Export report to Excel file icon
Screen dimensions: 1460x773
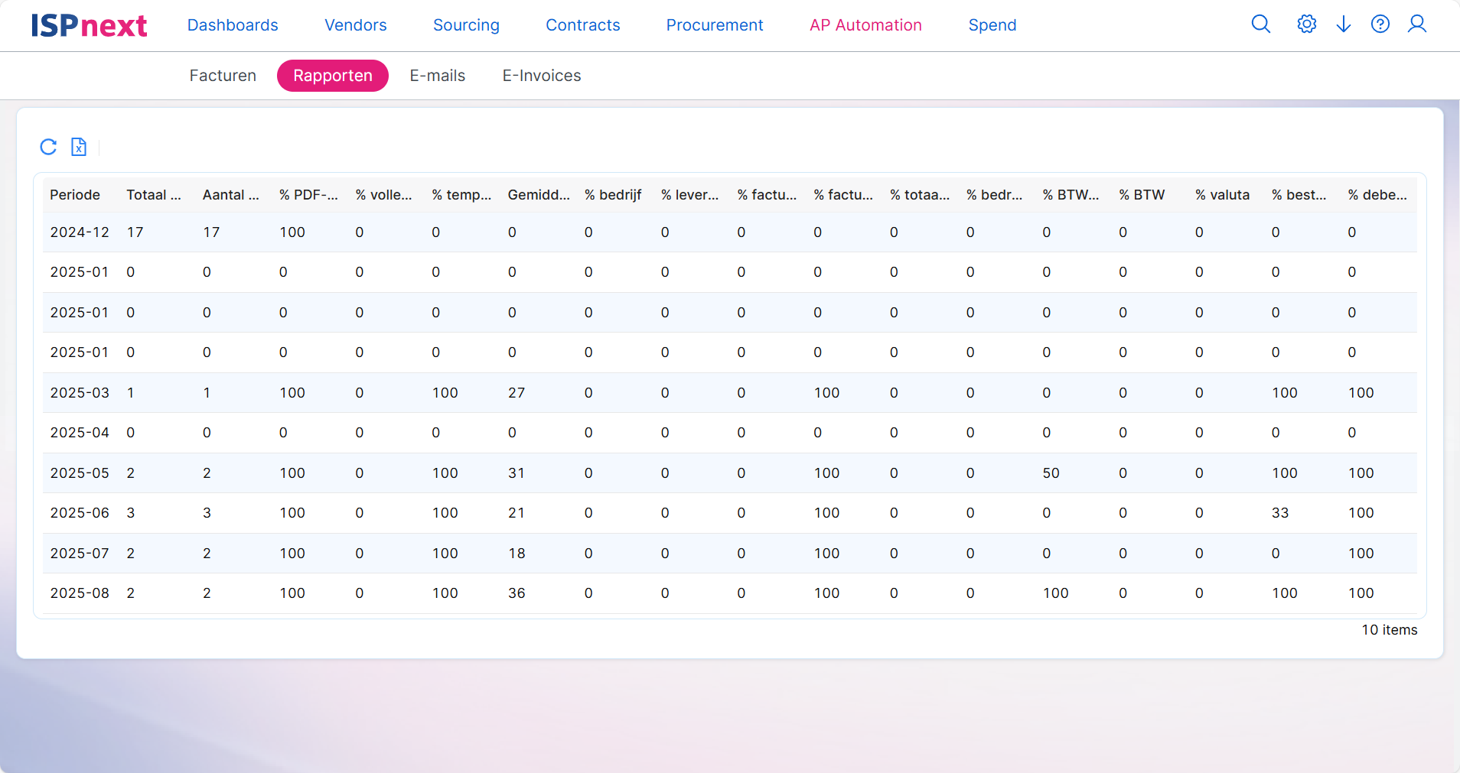(x=79, y=147)
